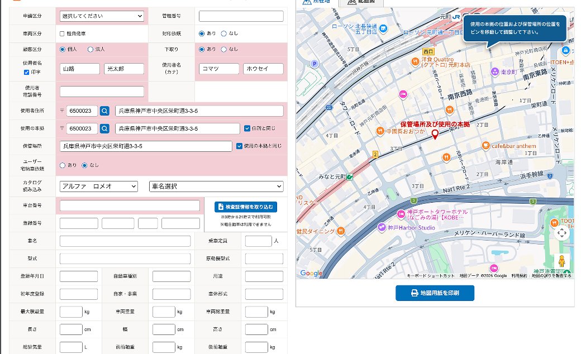Click the parking P marker on the map
Viewport: 581px width, 354px height.
(315, 64)
